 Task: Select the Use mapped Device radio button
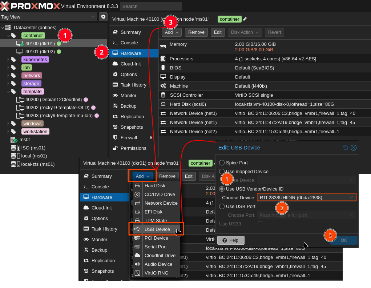pyautogui.click(x=222, y=172)
